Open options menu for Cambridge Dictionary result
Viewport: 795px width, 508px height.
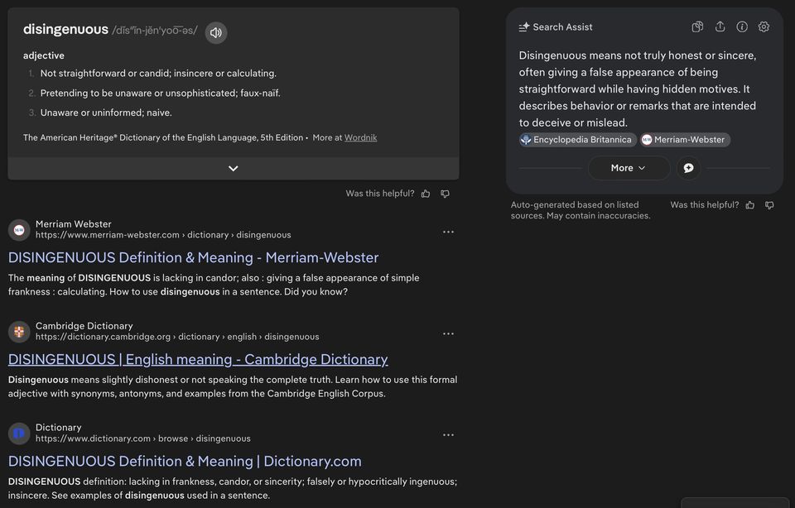448,333
